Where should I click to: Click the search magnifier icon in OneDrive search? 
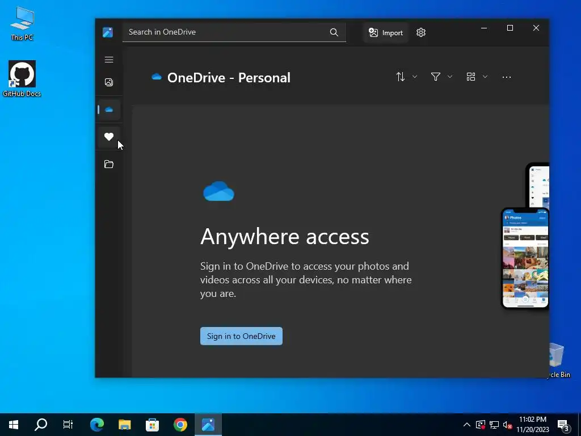click(x=334, y=32)
